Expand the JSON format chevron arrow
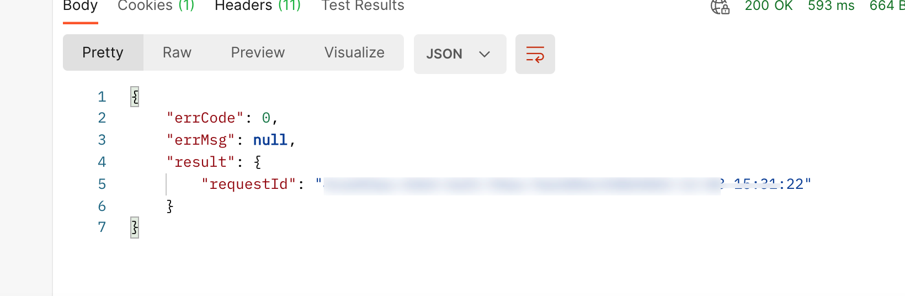 485,54
